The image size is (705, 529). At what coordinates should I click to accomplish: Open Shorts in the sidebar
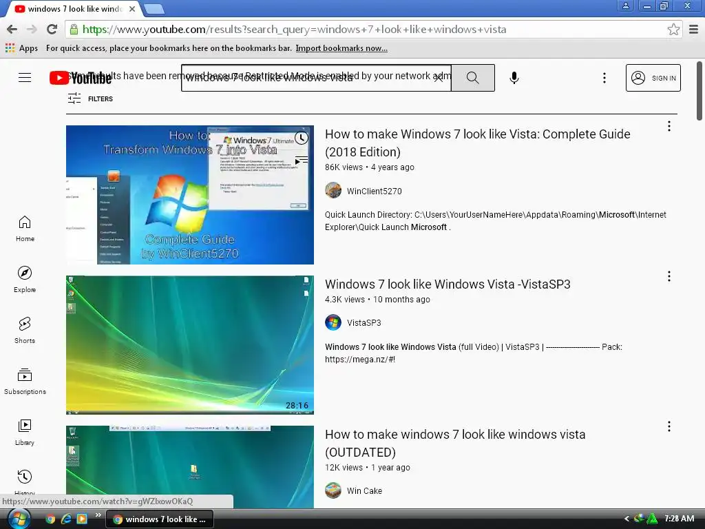point(25,331)
